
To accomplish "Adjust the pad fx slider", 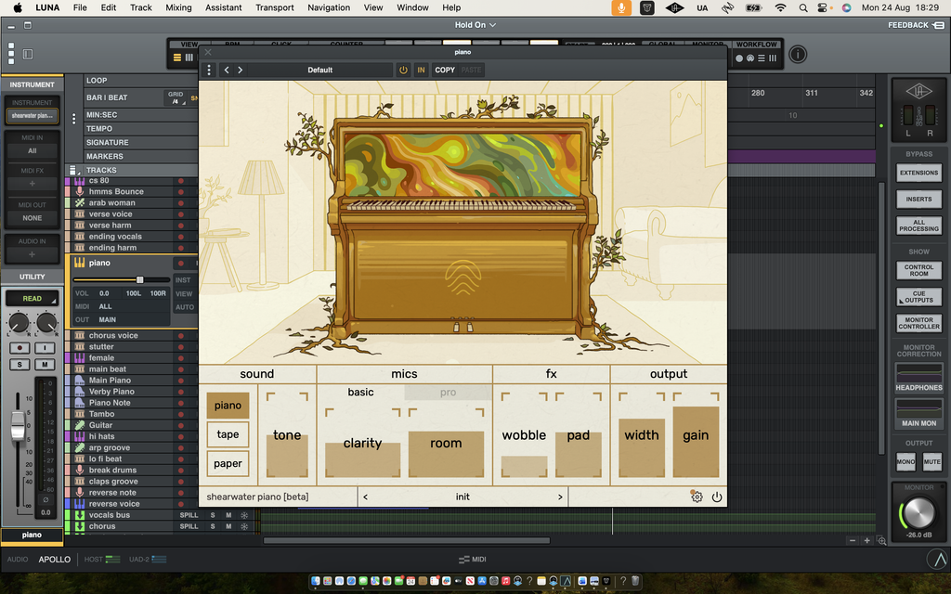I will click(578, 435).
